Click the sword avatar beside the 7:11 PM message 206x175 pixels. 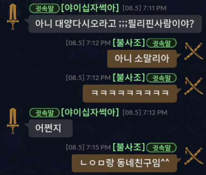13,17
